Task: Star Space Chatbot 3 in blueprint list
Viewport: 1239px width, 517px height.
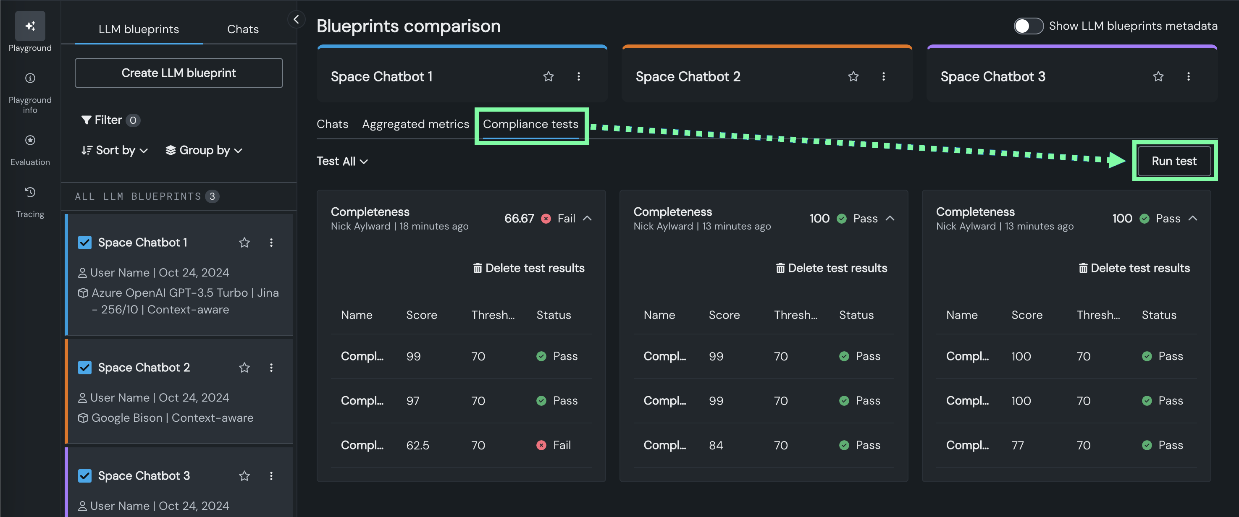Action: (244, 476)
